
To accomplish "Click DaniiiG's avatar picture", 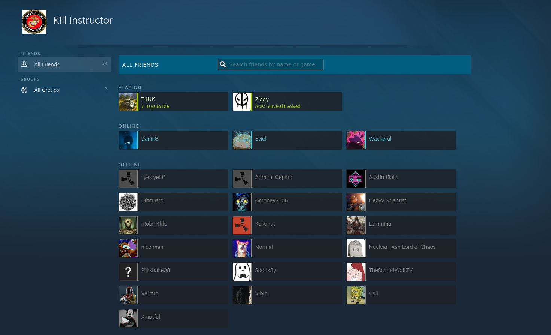I will coord(128,140).
